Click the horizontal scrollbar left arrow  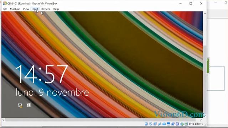point(3,120)
